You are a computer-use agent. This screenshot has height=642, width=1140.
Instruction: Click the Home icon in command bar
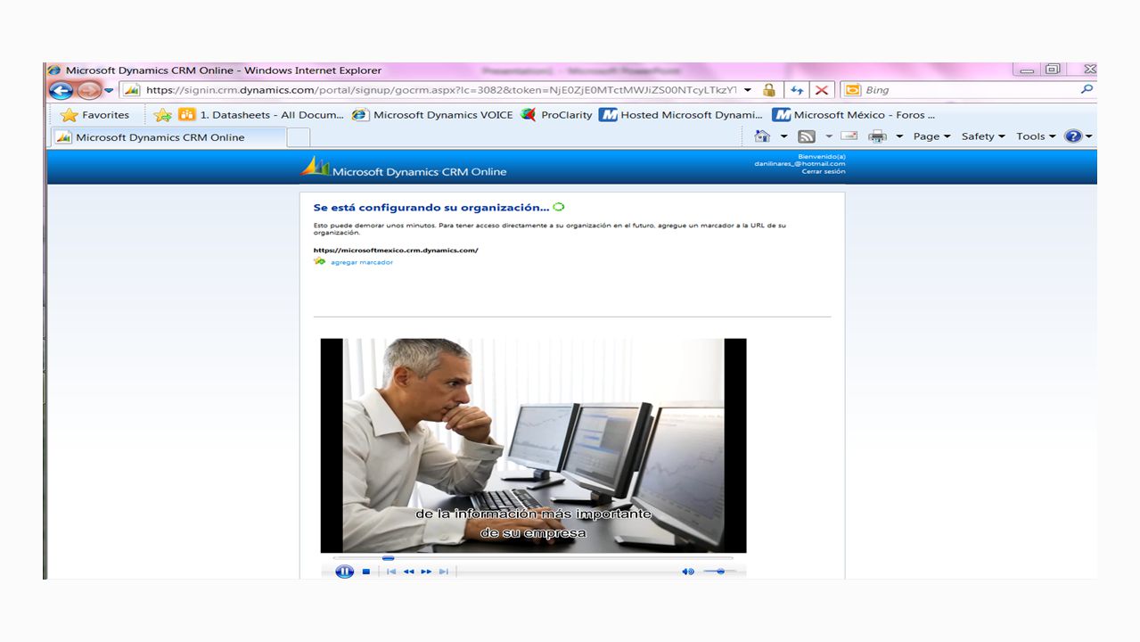pyautogui.click(x=762, y=136)
